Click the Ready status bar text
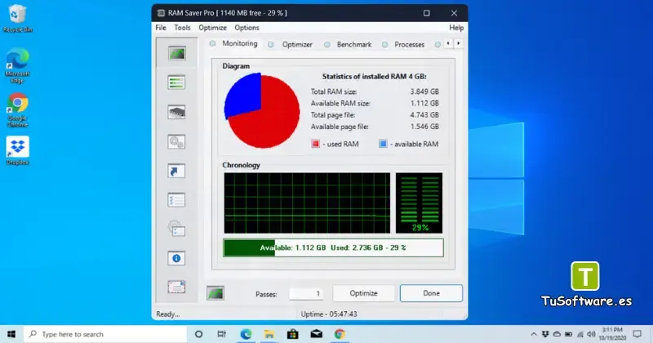653x343 pixels. [x=168, y=314]
